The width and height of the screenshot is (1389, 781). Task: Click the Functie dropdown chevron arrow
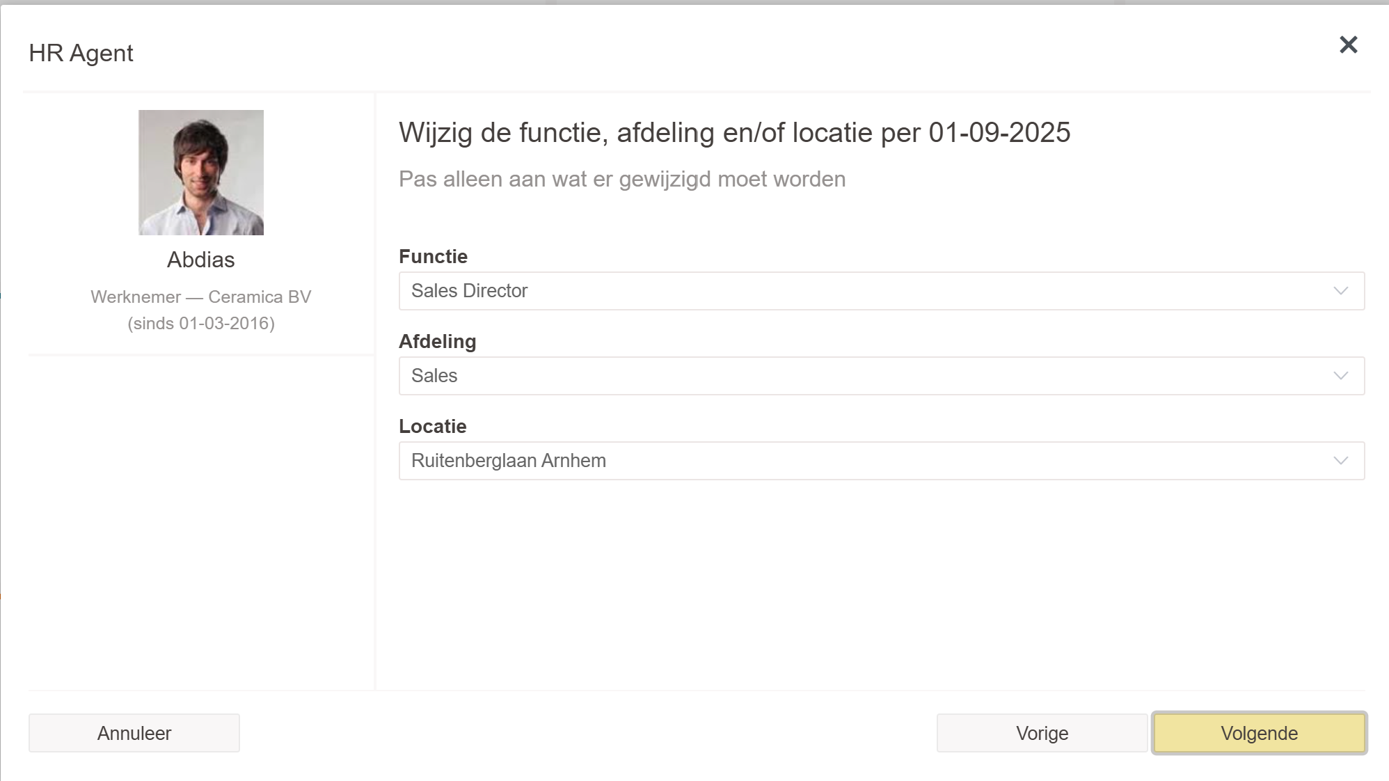click(1340, 291)
